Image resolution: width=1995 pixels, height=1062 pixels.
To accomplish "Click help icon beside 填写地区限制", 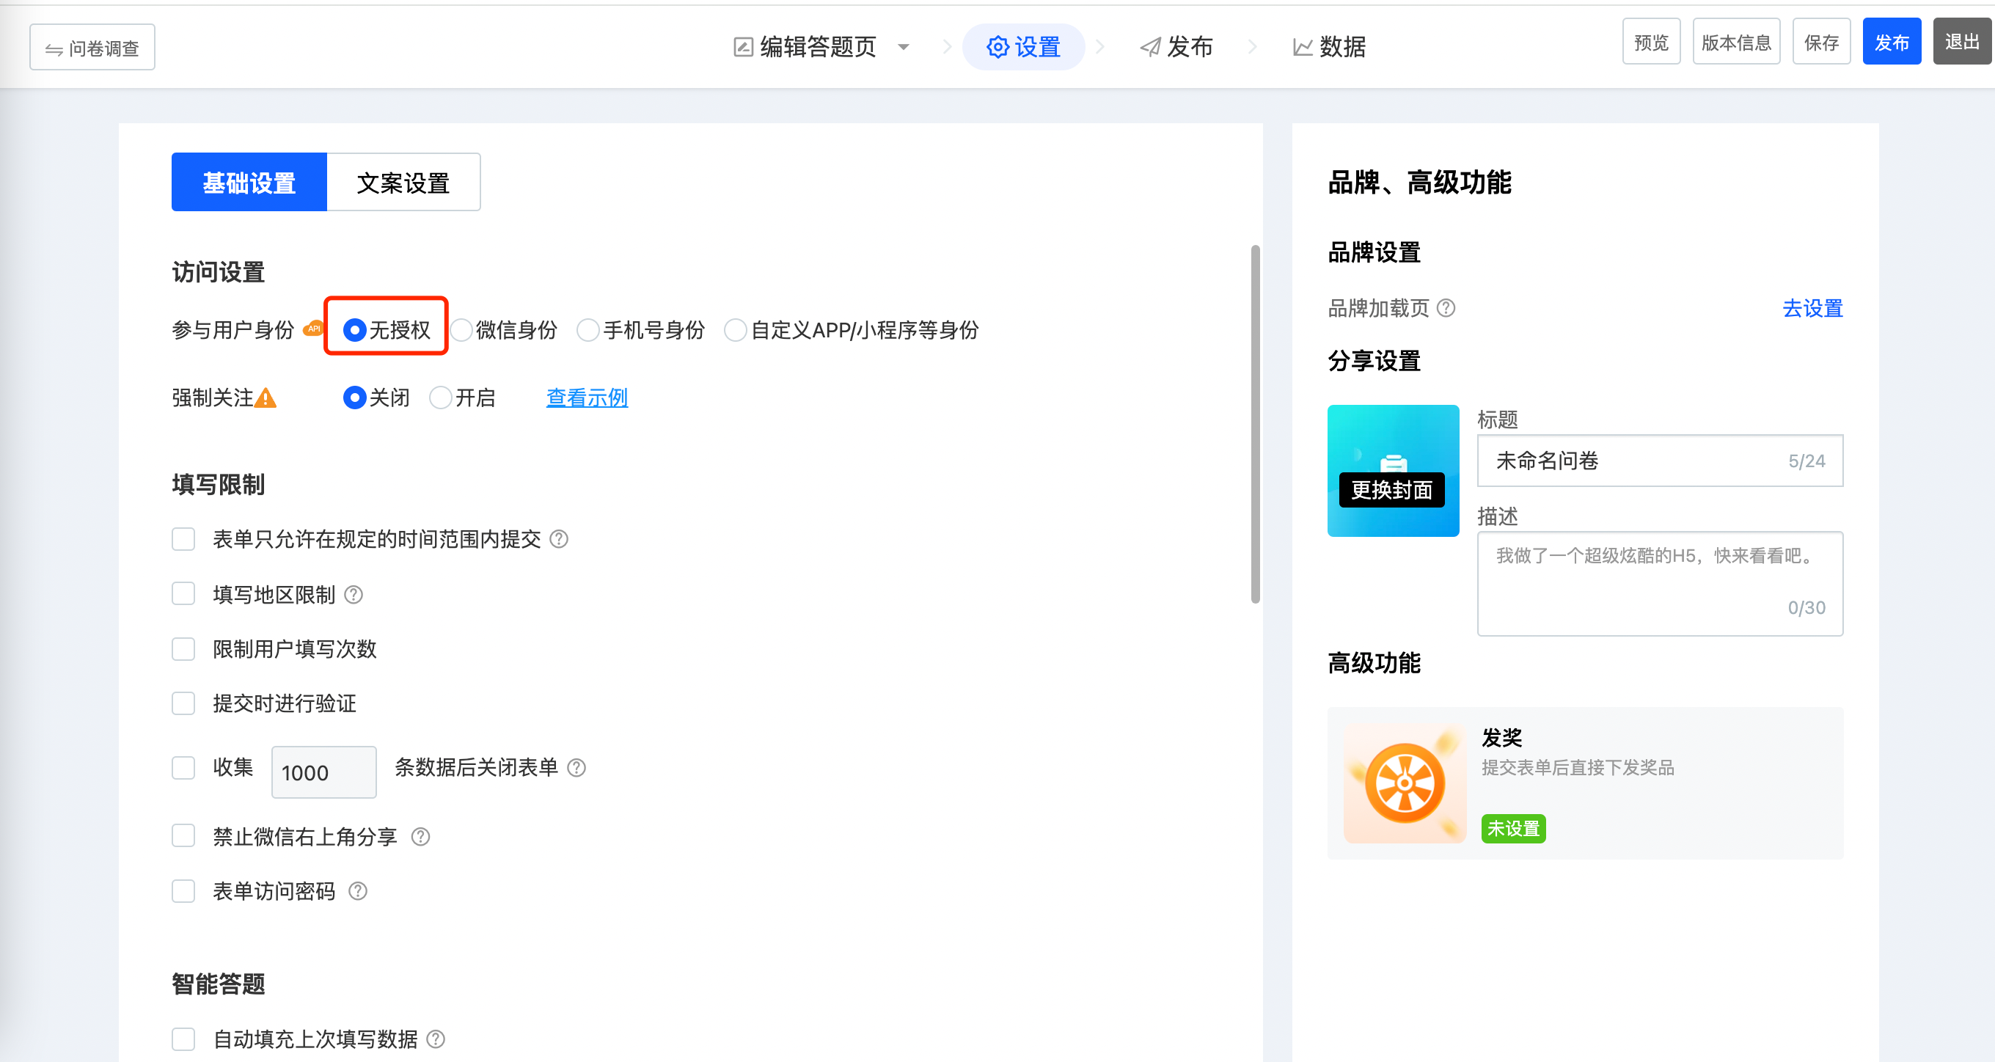I will pyautogui.click(x=353, y=595).
